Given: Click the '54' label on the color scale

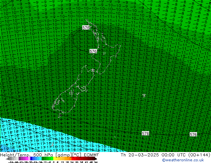Looking at the screenshot, I should pos(96,162).
